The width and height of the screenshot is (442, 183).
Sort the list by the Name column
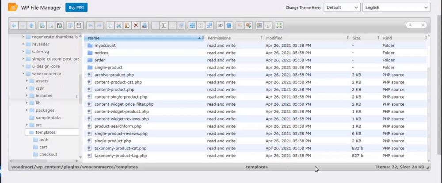144,38
